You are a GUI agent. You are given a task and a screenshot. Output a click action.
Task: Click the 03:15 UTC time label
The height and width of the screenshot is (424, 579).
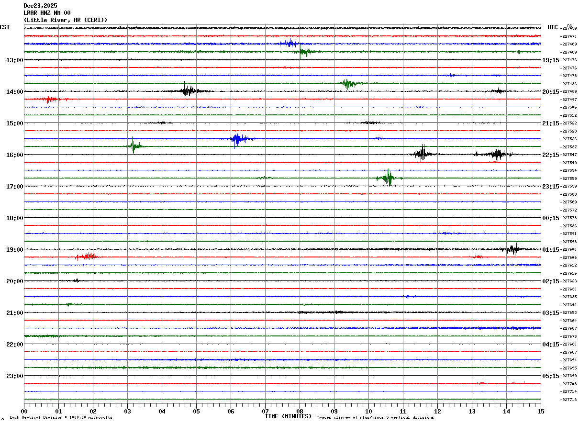(551, 313)
